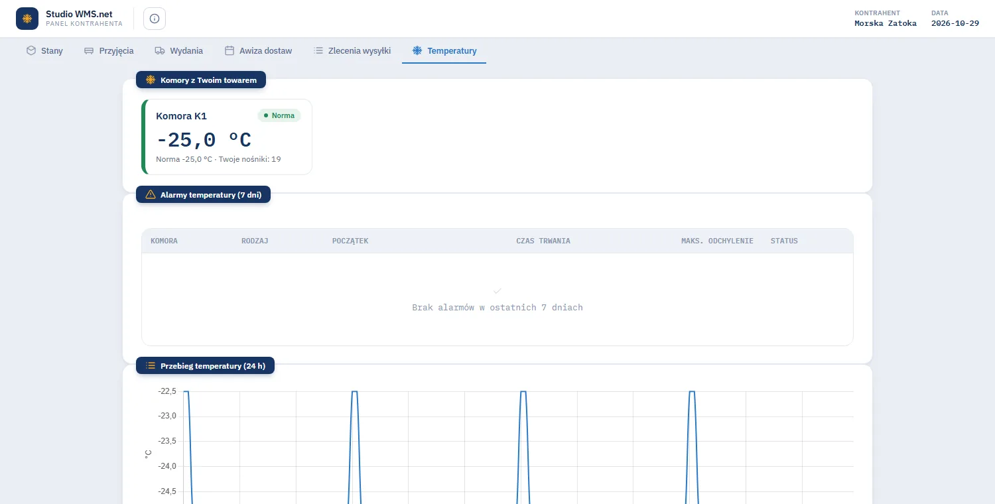Click the warning triangle in Alarmy temperatury
This screenshot has width=995, height=504.
pos(151,194)
